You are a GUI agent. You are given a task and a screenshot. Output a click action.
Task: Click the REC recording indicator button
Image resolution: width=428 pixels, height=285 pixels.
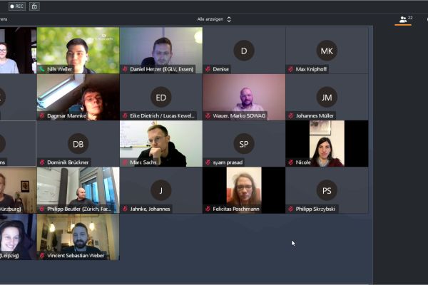pos(16,6)
